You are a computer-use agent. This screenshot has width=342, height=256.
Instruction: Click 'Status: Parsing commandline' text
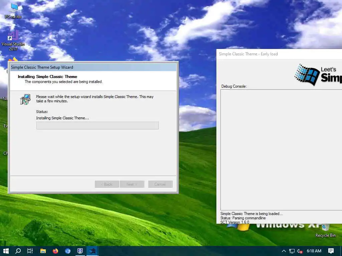pos(243,218)
